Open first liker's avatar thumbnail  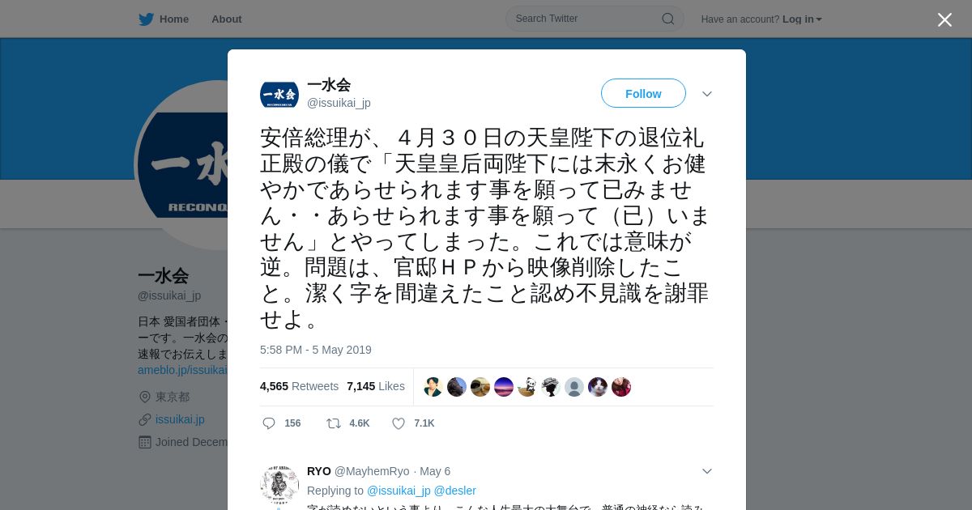tap(433, 387)
